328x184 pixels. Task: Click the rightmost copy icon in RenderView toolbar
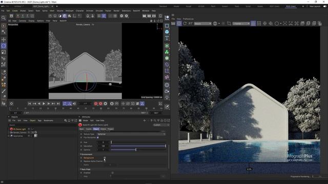coord(320,24)
